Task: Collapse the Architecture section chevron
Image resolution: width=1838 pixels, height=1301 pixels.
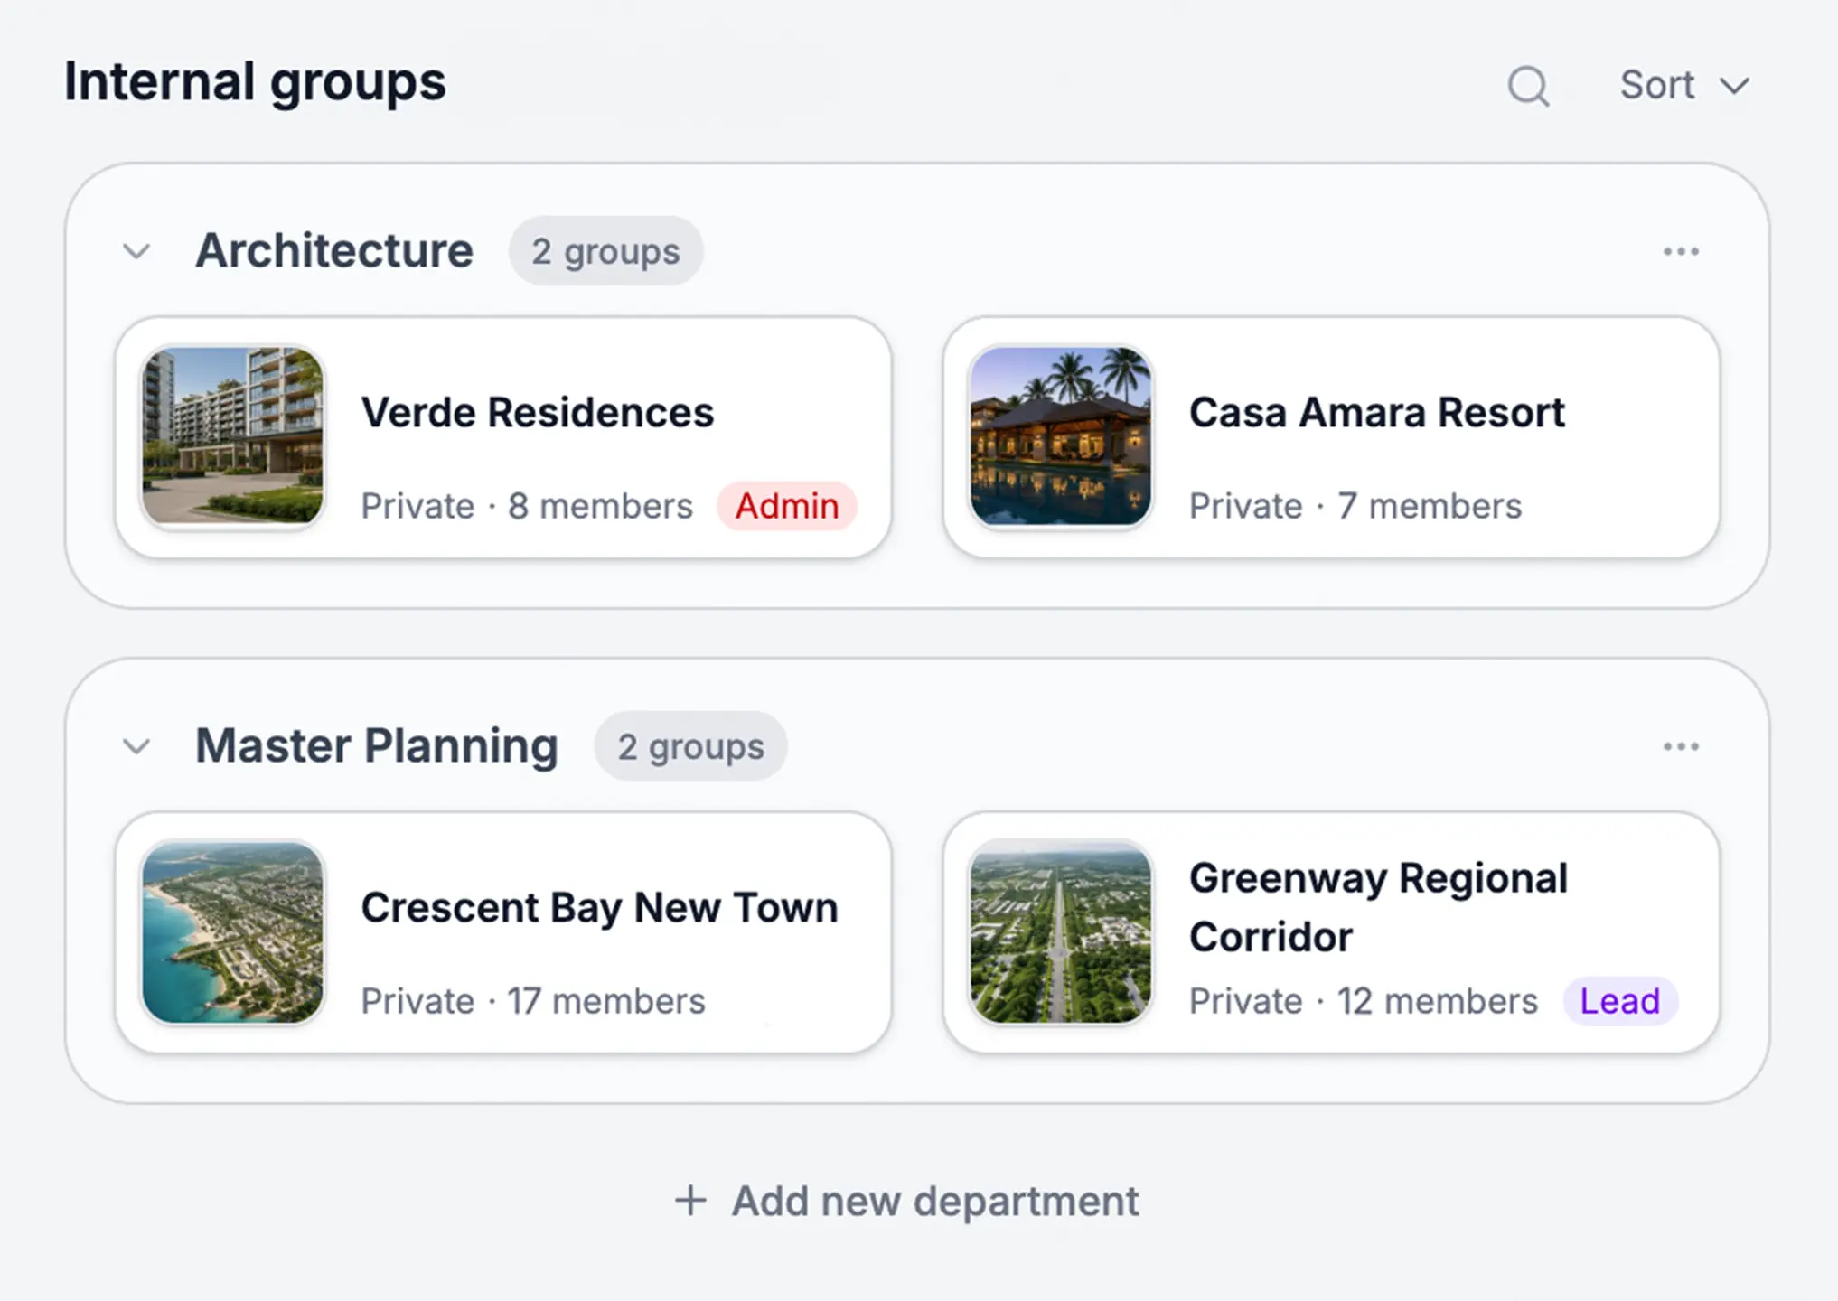Action: 136,251
